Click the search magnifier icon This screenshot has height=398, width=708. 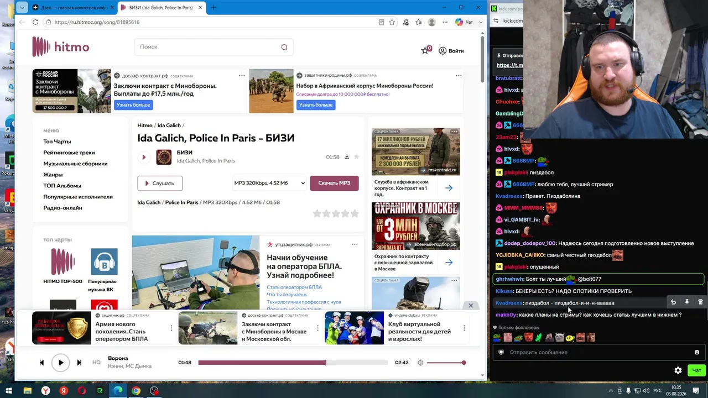(284, 47)
